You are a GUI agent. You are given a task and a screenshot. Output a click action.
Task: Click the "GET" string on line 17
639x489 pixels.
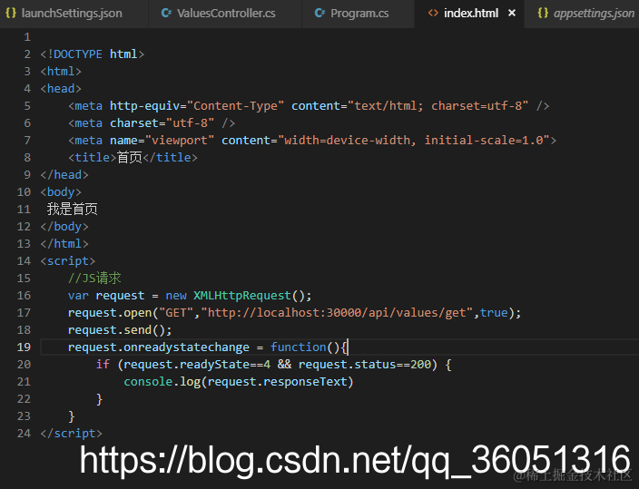[176, 313]
